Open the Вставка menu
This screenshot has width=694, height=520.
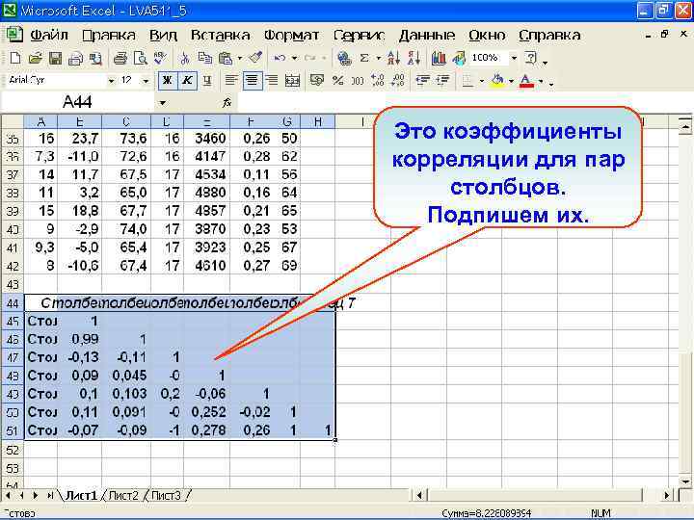220,35
